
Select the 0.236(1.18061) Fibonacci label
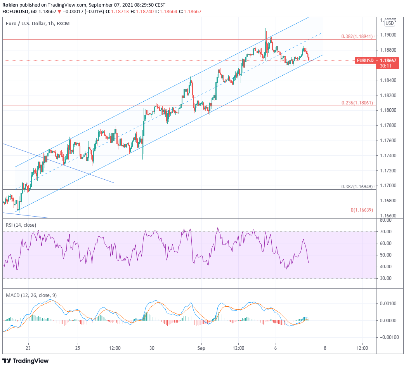357,103
